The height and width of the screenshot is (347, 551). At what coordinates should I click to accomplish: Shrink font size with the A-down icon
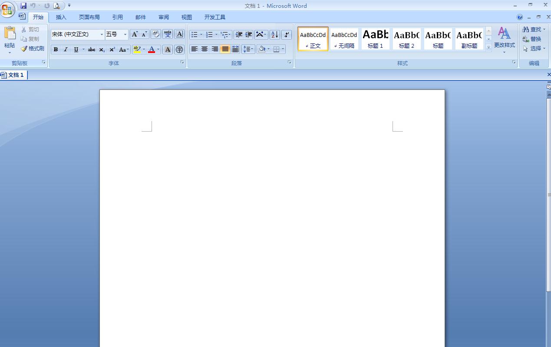point(144,34)
